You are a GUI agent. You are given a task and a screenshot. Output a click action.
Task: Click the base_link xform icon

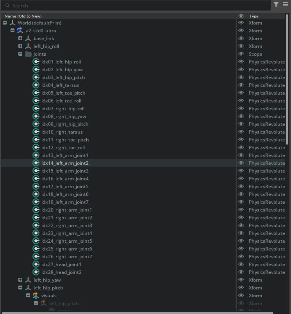[x=28, y=39]
